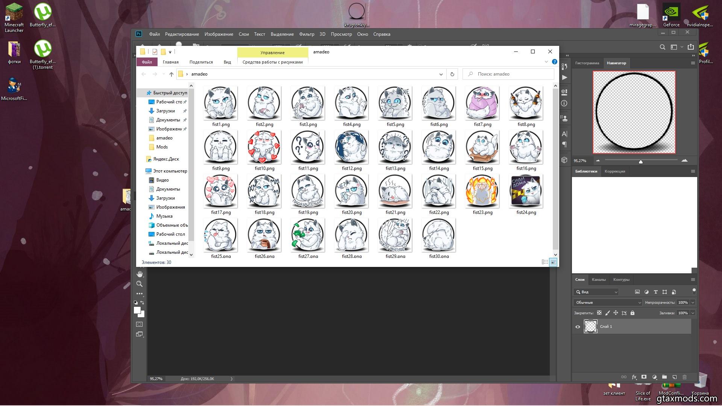Click the Поделиться ribbon tab
The height and width of the screenshot is (406, 722).
click(x=201, y=62)
